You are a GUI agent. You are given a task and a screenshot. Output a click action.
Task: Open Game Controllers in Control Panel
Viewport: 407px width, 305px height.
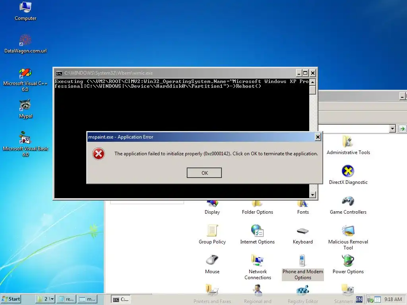tap(348, 205)
